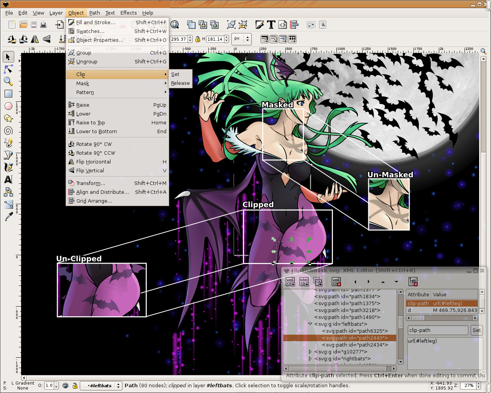Open the px units dropdown
The height and width of the screenshot is (393, 491).
pos(241,39)
